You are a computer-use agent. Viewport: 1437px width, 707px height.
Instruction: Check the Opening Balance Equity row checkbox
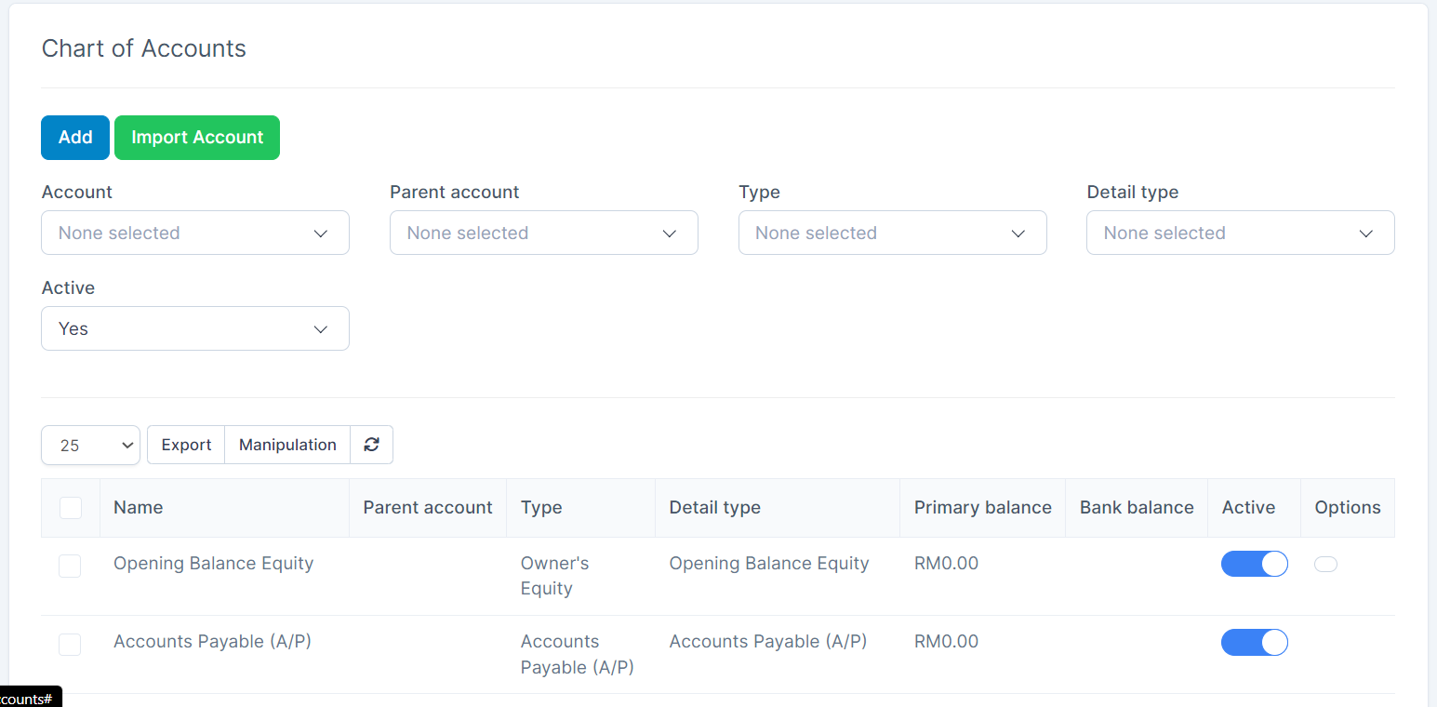point(70,566)
